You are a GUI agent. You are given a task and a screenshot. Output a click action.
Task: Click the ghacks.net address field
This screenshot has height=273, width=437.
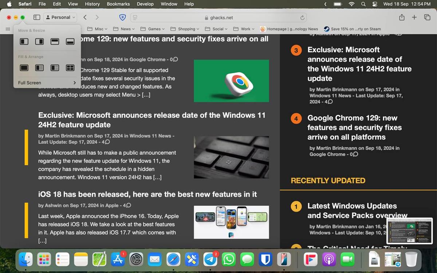219,17
